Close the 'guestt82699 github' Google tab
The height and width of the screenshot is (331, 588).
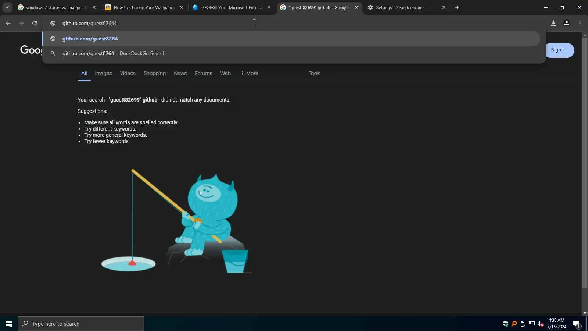click(356, 7)
